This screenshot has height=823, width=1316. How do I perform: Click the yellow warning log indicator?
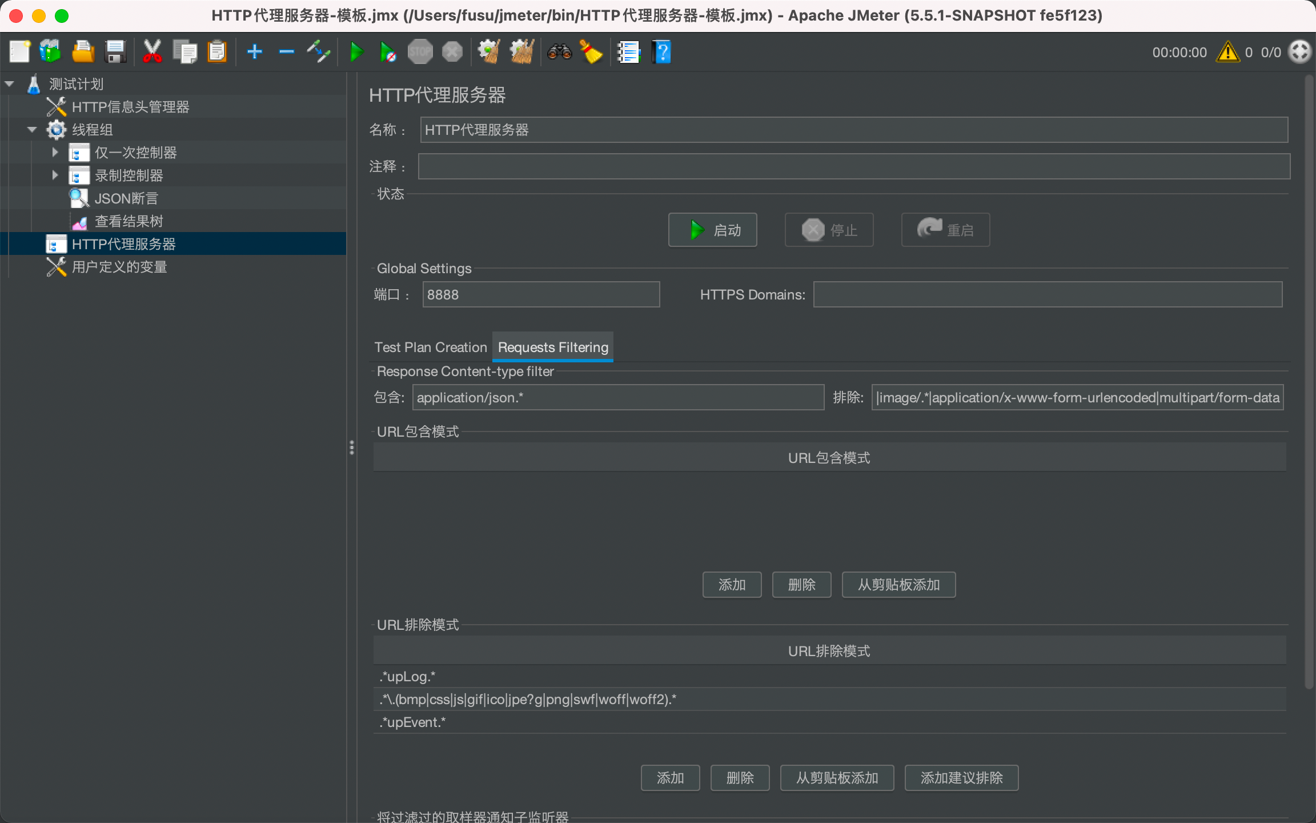pyautogui.click(x=1227, y=52)
